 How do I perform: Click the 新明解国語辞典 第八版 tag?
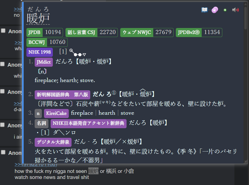(62, 95)
